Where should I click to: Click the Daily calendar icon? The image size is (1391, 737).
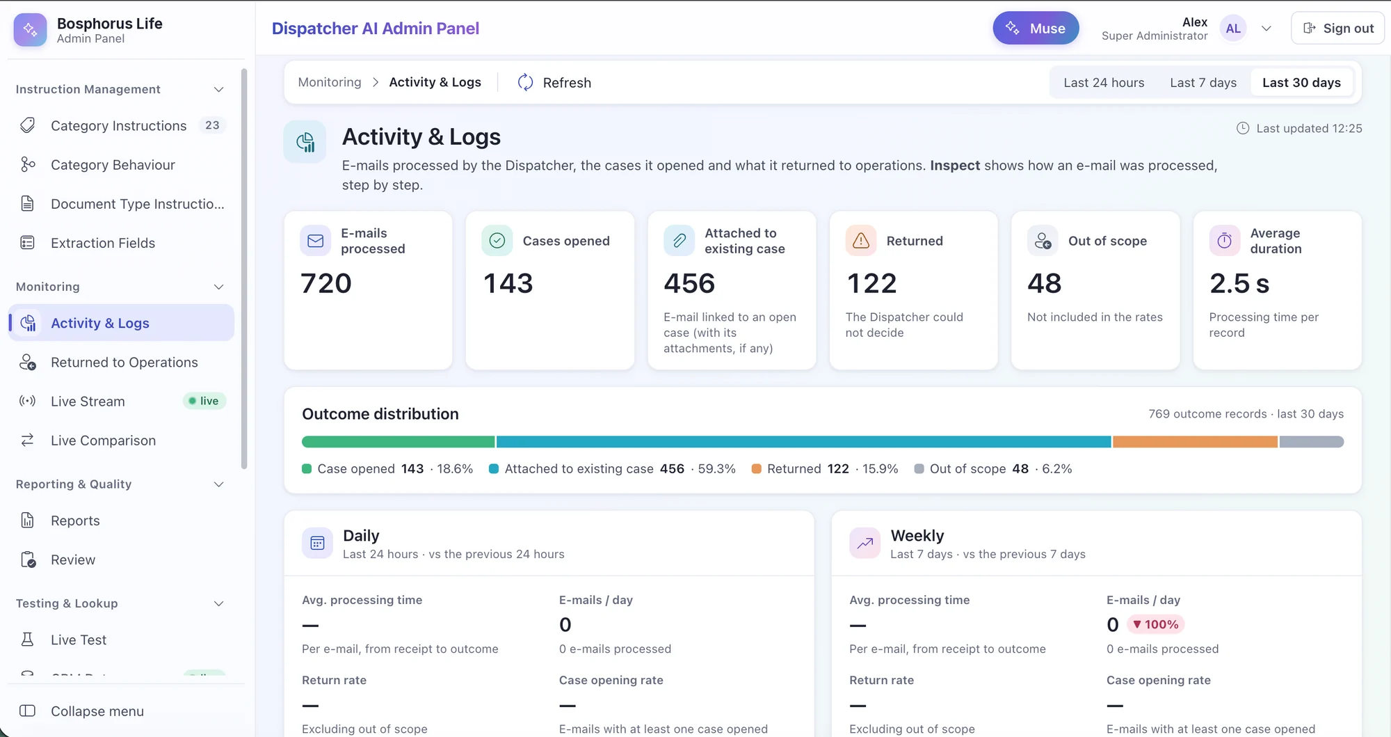point(317,543)
